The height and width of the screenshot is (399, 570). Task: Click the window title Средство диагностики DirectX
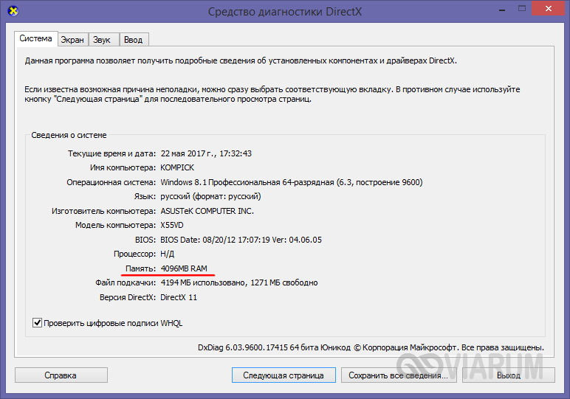pos(285,12)
